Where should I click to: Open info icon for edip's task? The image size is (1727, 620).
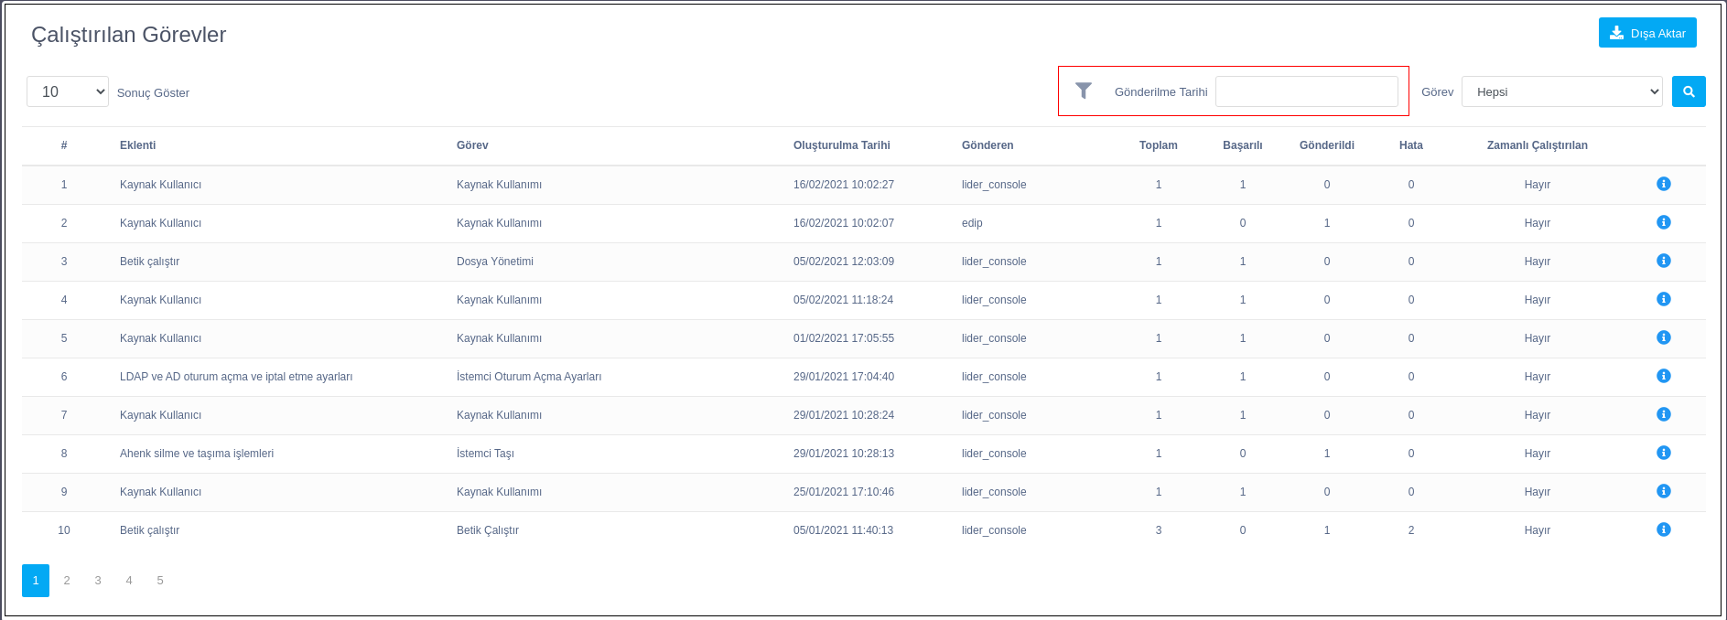point(1663,222)
